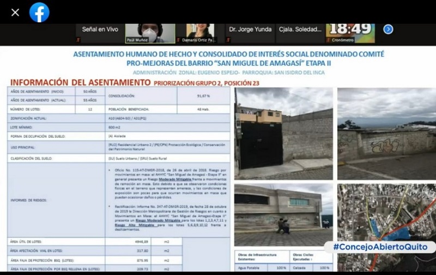Select the Señal en Vivo participant tile
The image size is (436, 275).
100,33
